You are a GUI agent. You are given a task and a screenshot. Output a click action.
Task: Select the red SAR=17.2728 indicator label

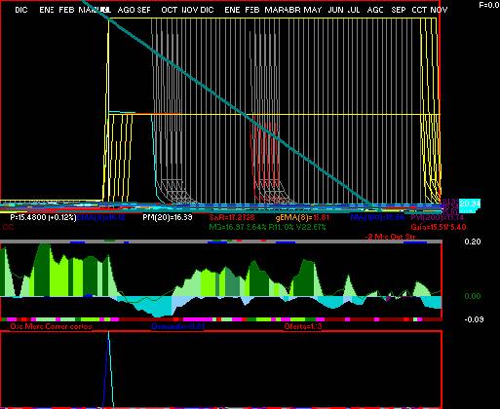[x=232, y=217]
